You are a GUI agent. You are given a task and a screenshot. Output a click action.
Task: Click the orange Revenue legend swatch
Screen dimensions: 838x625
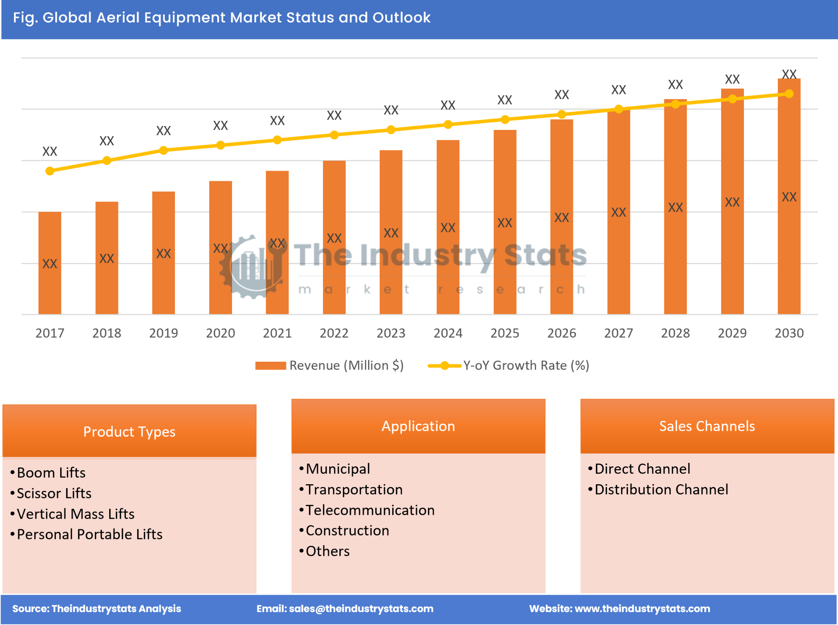pos(271,366)
